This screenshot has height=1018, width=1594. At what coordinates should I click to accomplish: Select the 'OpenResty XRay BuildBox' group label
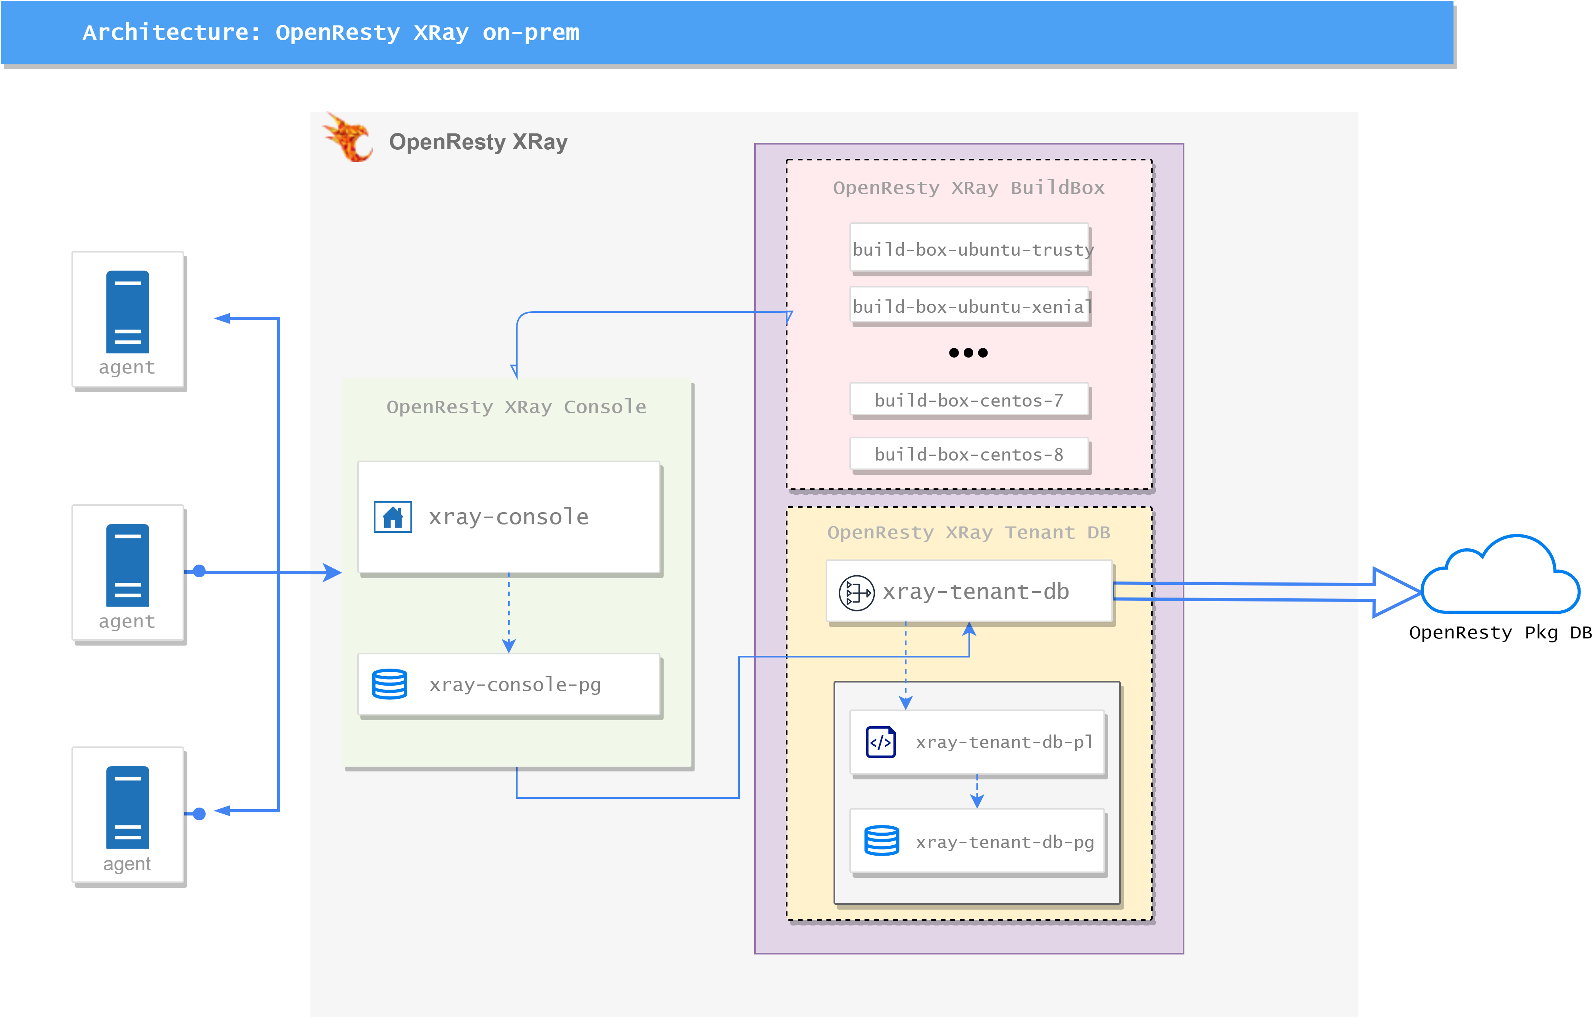coord(968,187)
